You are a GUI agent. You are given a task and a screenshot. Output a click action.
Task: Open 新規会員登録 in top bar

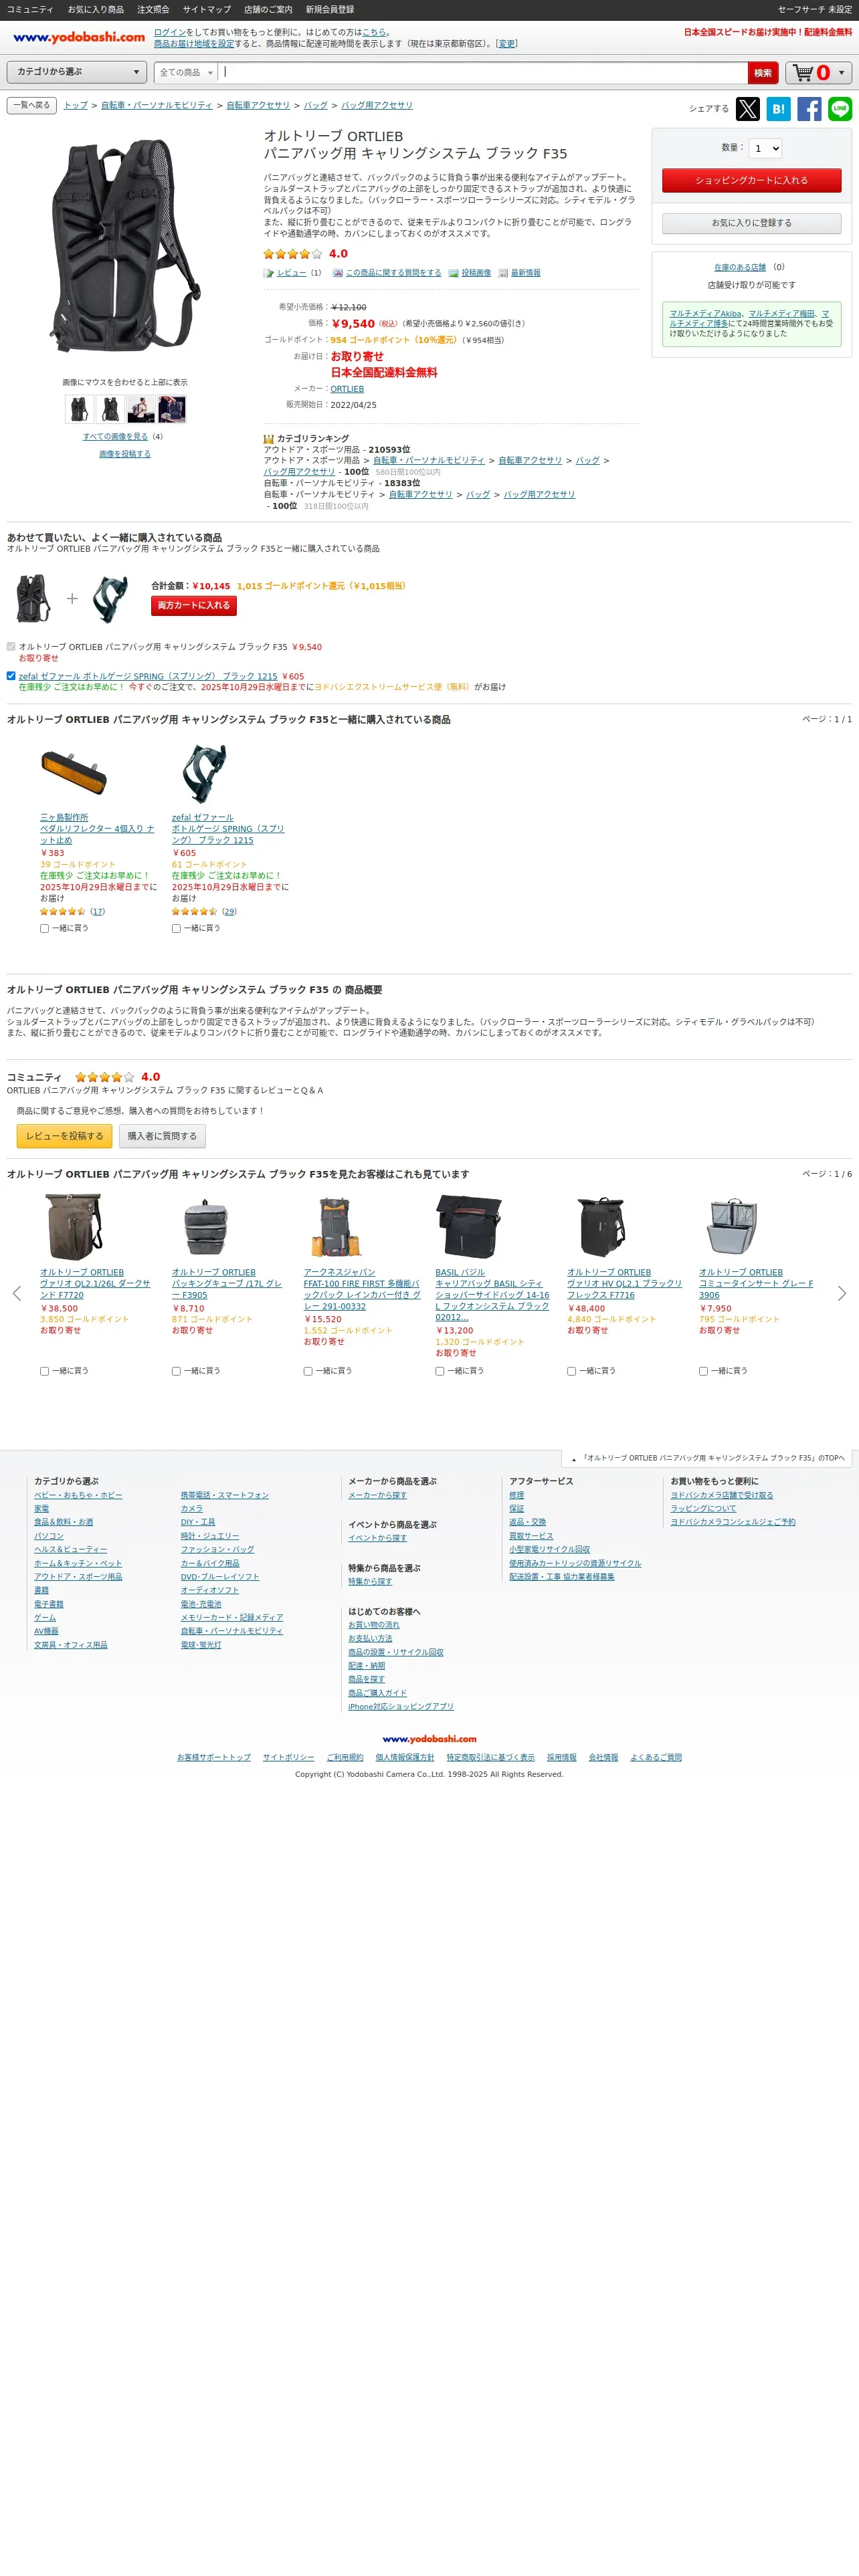pyautogui.click(x=330, y=9)
